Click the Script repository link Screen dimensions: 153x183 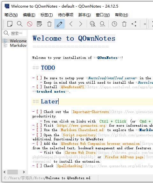point(79,135)
